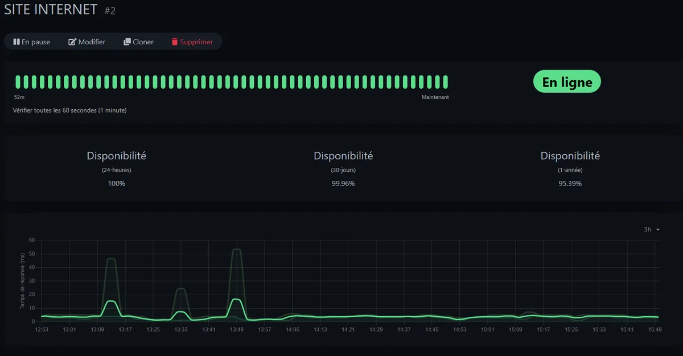Viewport: 683px width, 356px height.
Task: Click the response time spike near 13:49
Action: (x=237, y=250)
